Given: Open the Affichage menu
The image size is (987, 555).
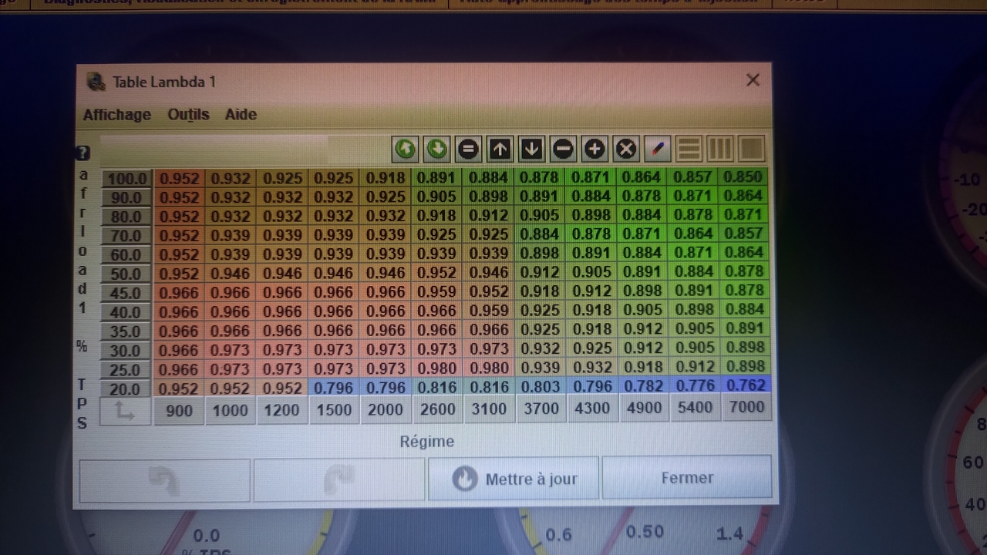Looking at the screenshot, I should (117, 115).
